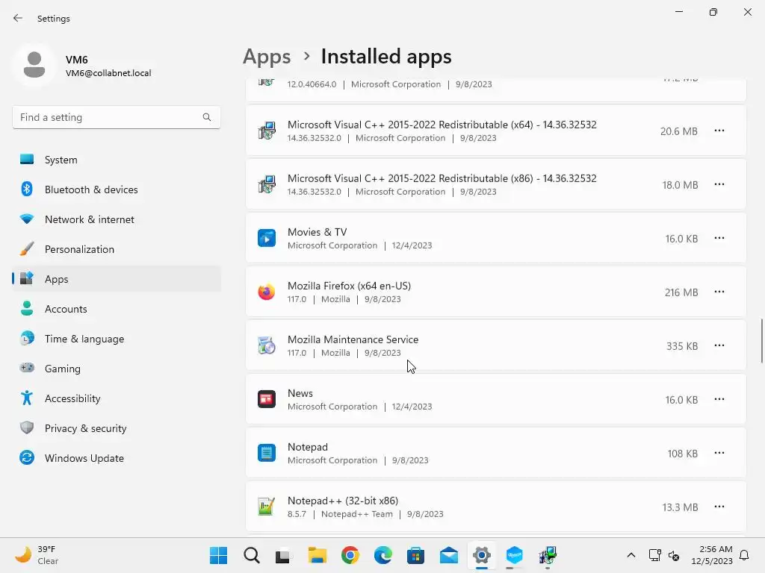Open the Windows Start menu
The width and height of the screenshot is (765, 573).
pos(218,555)
